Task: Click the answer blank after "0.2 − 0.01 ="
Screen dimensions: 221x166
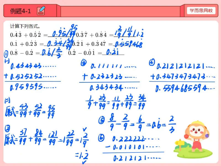Action: point(113,53)
